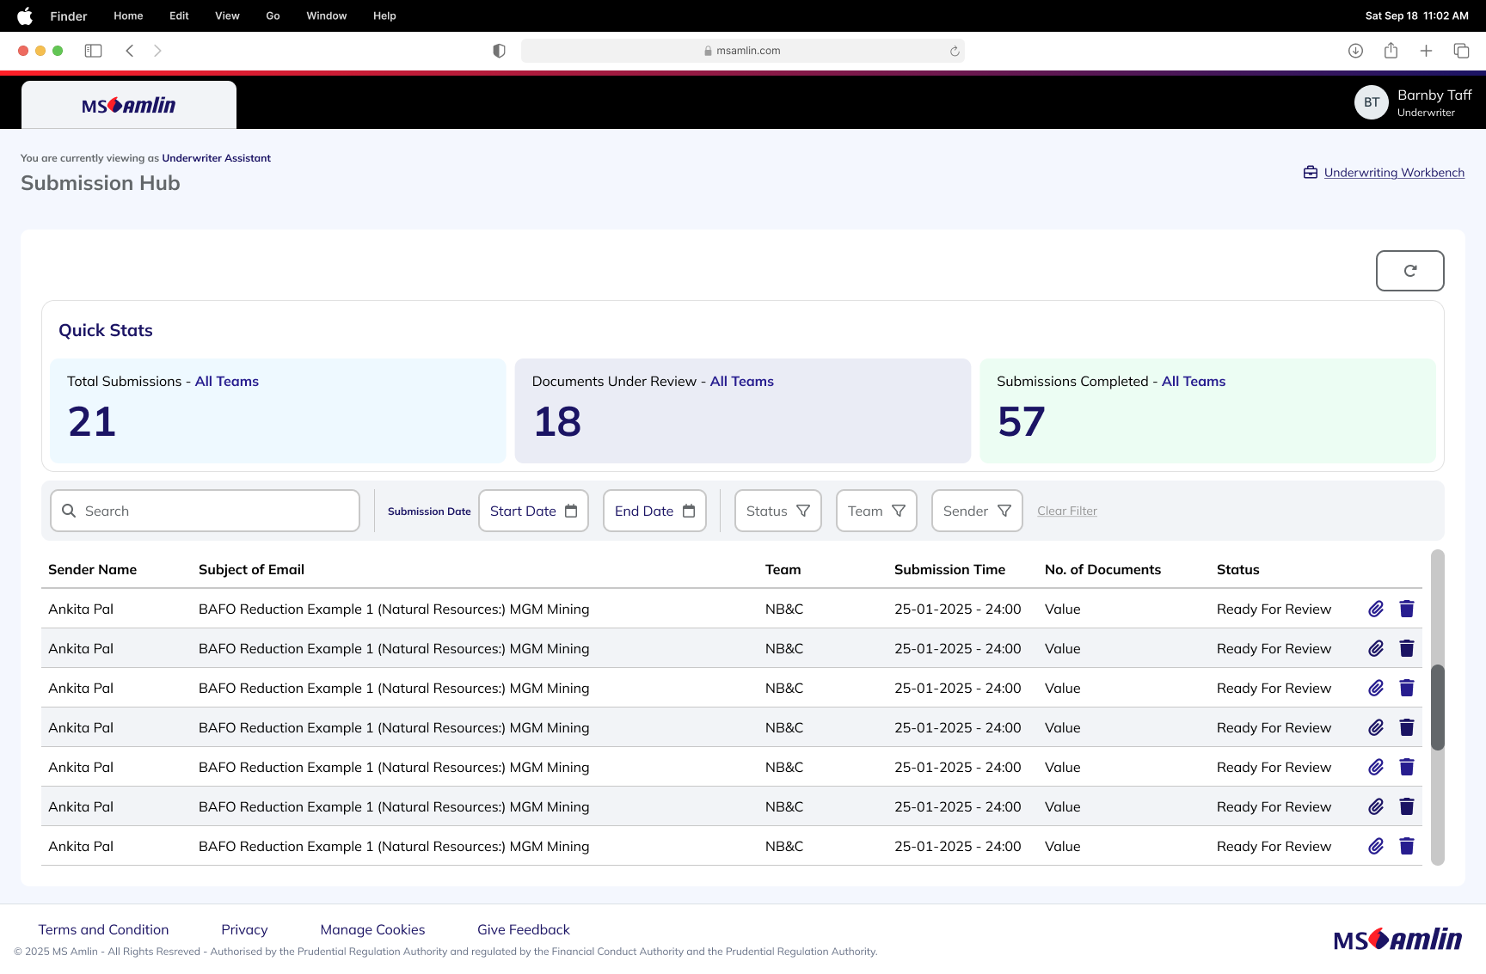Open the Window menu in the menu bar
Image resolution: width=1486 pixels, height=974 pixels.
[x=327, y=15]
